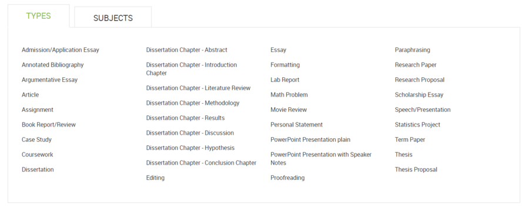Image resolution: width=529 pixels, height=212 pixels.
Task: Select the Proofreading link
Action: click(287, 177)
